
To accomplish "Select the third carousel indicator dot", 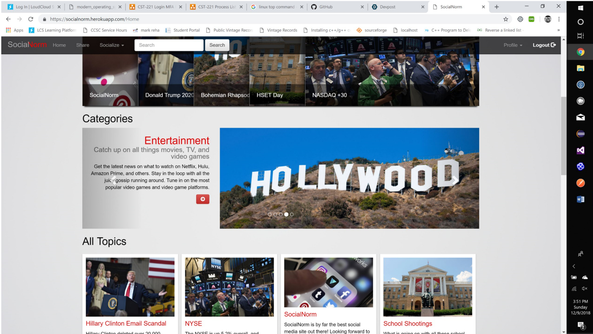I will [x=280, y=214].
